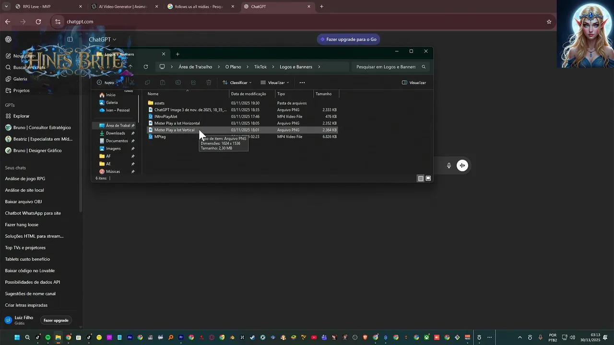This screenshot has height=345, width=614.
Task: Open Explorar GPTs in ChatGPT sidebar
Action: [x=21, y=116]
